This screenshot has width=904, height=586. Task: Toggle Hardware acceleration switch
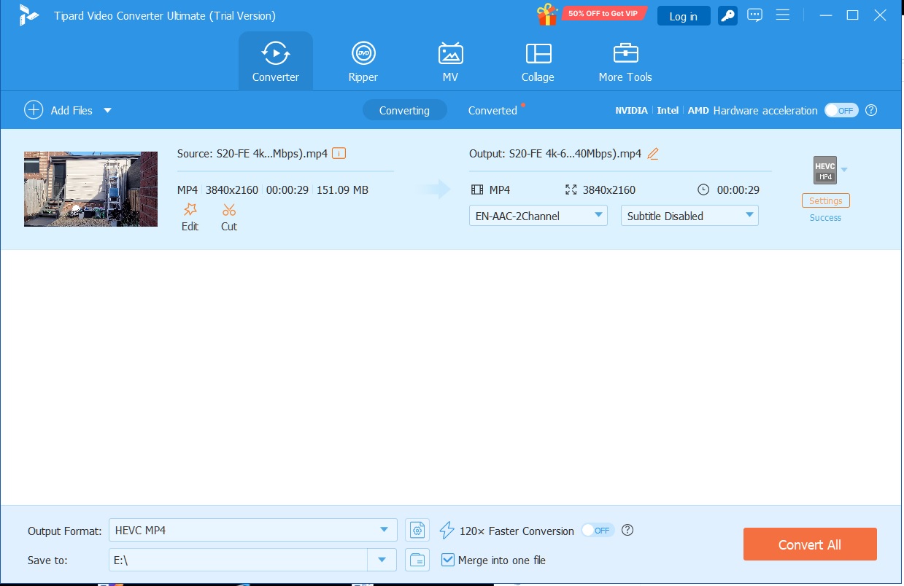(841, 110)
